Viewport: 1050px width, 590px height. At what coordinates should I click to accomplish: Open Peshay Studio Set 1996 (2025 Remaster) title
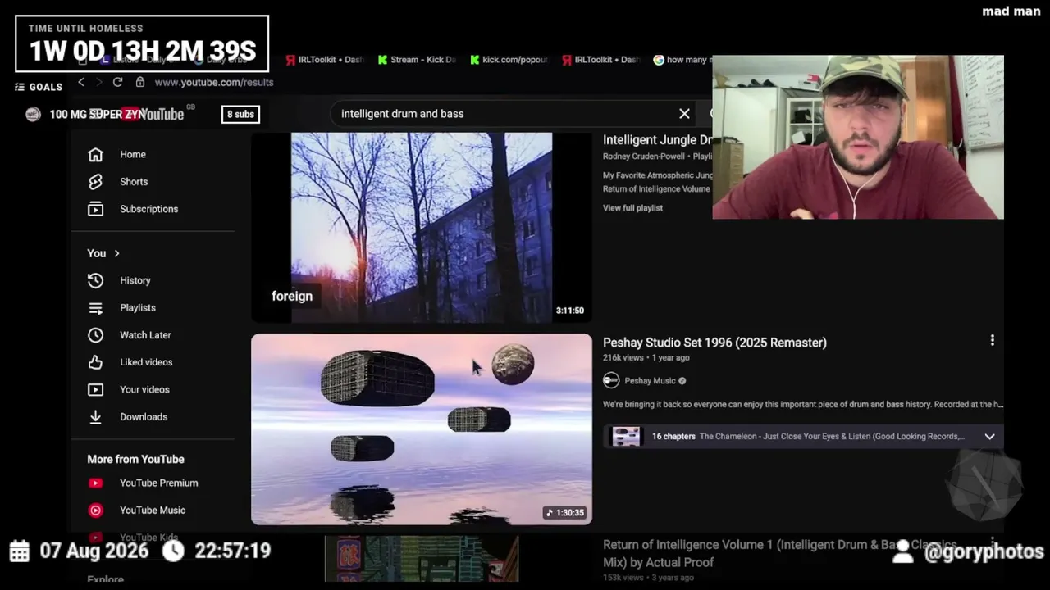(714, 343)
